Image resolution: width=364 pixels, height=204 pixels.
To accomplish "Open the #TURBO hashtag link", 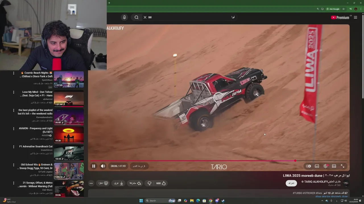I will 297,193.
